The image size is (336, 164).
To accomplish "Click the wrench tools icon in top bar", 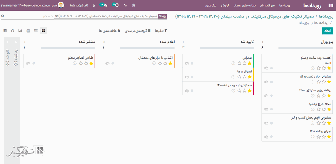I will click(x=94, y=5).
